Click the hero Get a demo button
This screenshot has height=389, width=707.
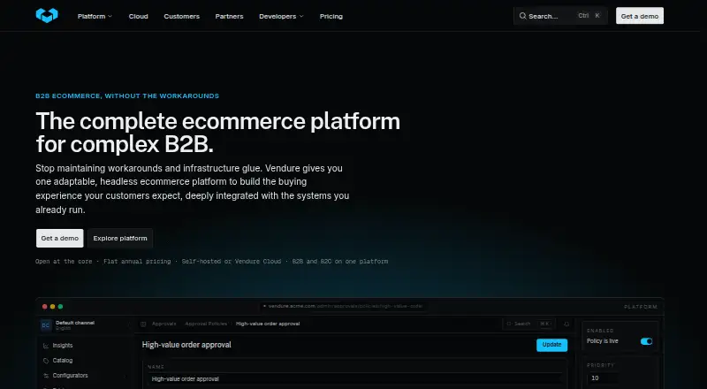[59, 239]
